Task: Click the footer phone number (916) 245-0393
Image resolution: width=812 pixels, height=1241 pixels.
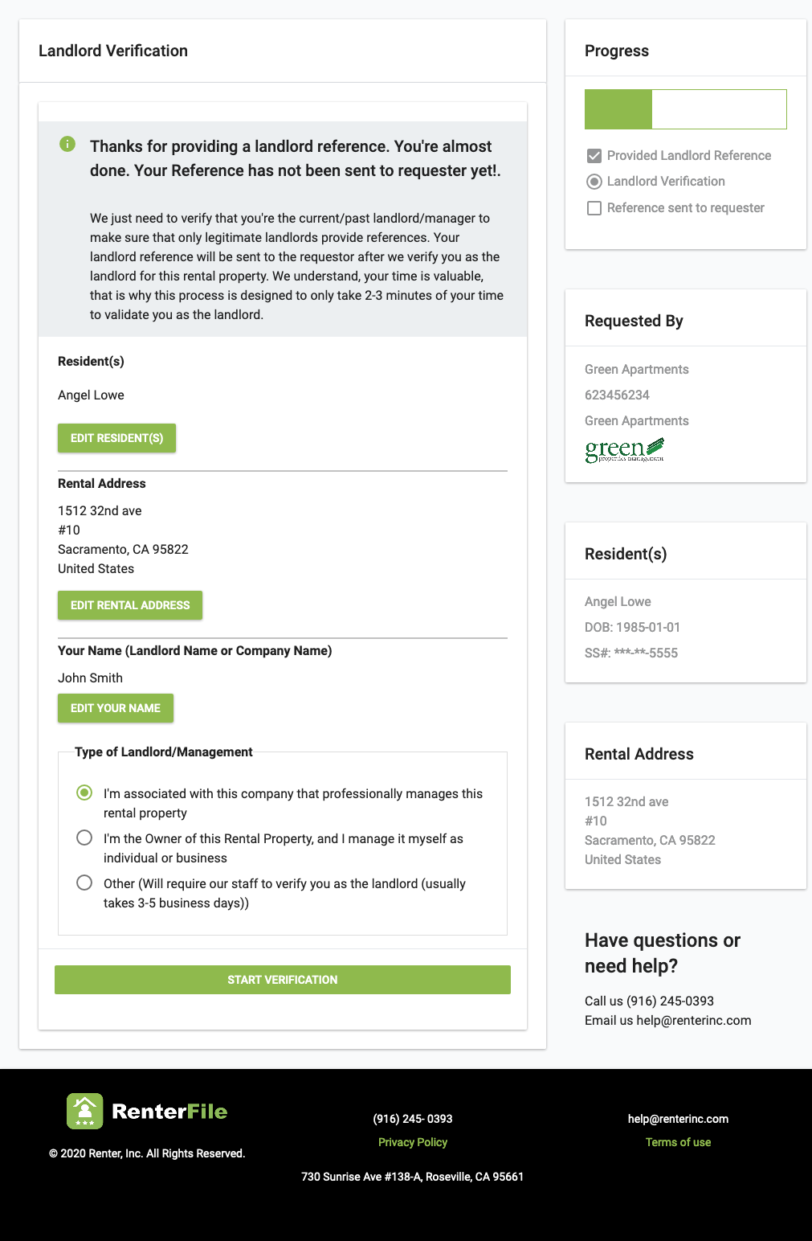Action: point(413,1119)
